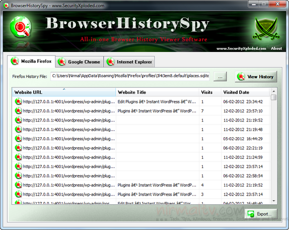Click scrollbar down arrow in history list
The image size is (289, 230).
(274, 201)
